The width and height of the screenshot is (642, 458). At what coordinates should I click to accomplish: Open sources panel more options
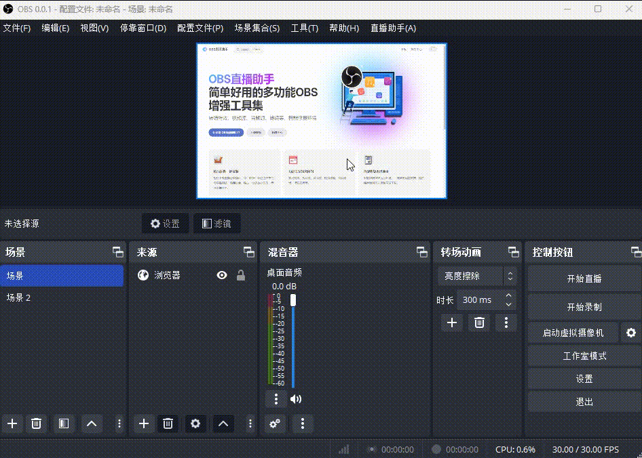click(x=250, y=423)
